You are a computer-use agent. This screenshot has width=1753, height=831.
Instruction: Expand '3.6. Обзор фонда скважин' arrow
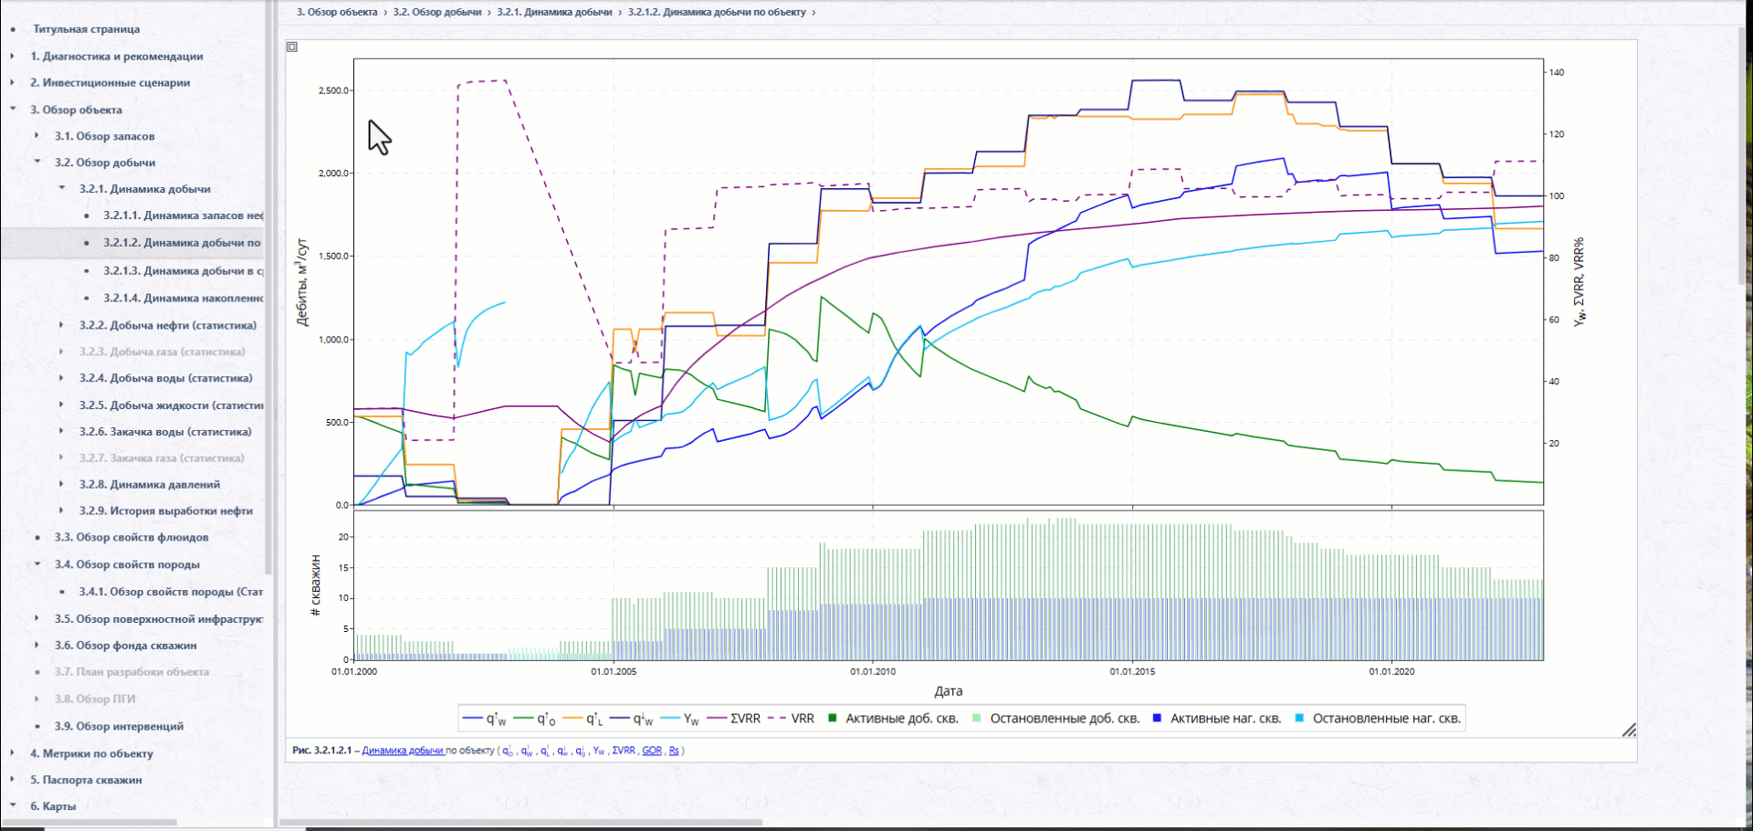click(37, 645)
